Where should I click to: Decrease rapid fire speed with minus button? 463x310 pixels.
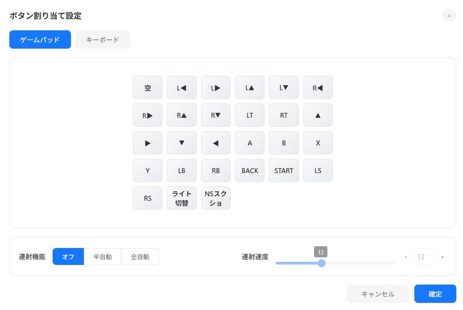[x=406, y=257]
